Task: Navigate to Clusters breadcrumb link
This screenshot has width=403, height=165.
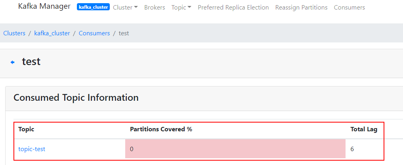Action: (14, 33)
